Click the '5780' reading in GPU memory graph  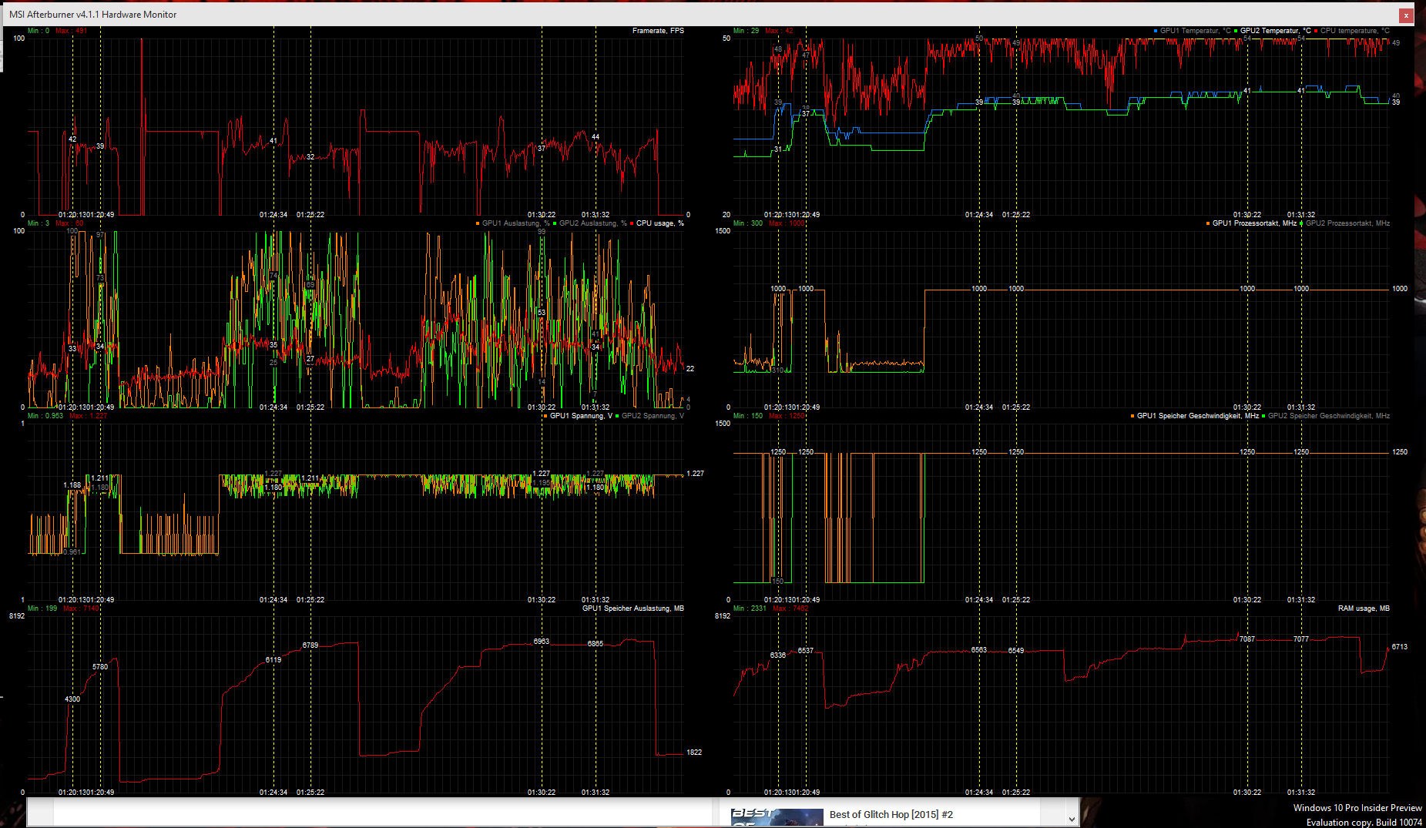click(x=100, y=667)
